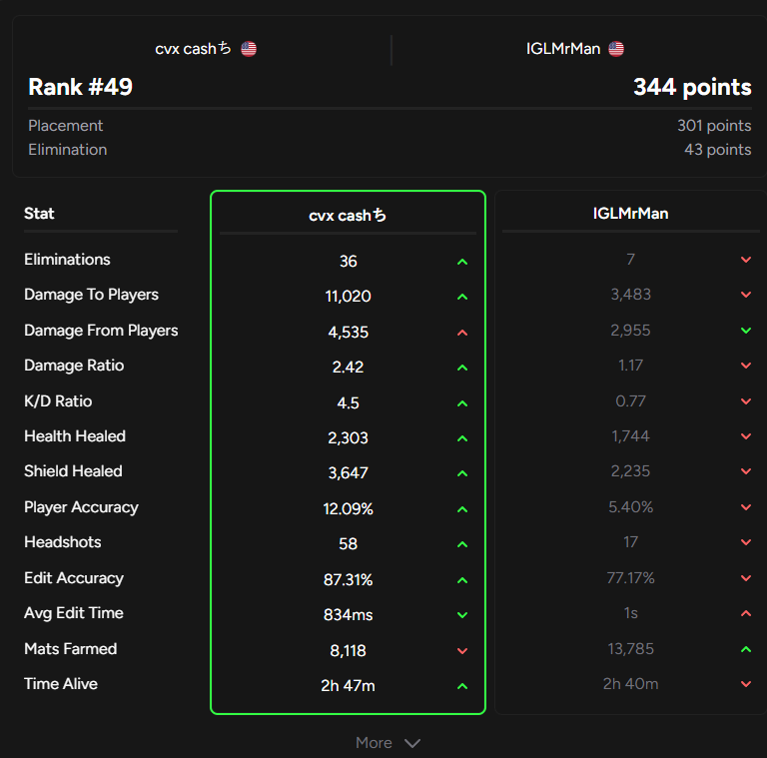Click red down arrow for IGLMrMan Player Accuracy
Screen dimensions: 767x758
(746, 507)
